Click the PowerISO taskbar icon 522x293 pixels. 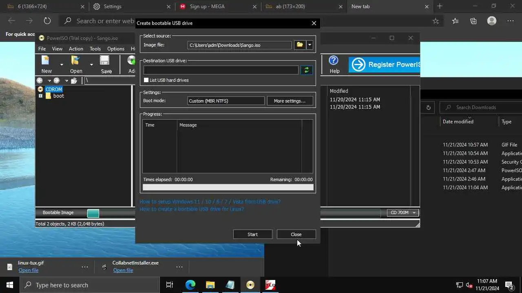click(x=250, y=285)
